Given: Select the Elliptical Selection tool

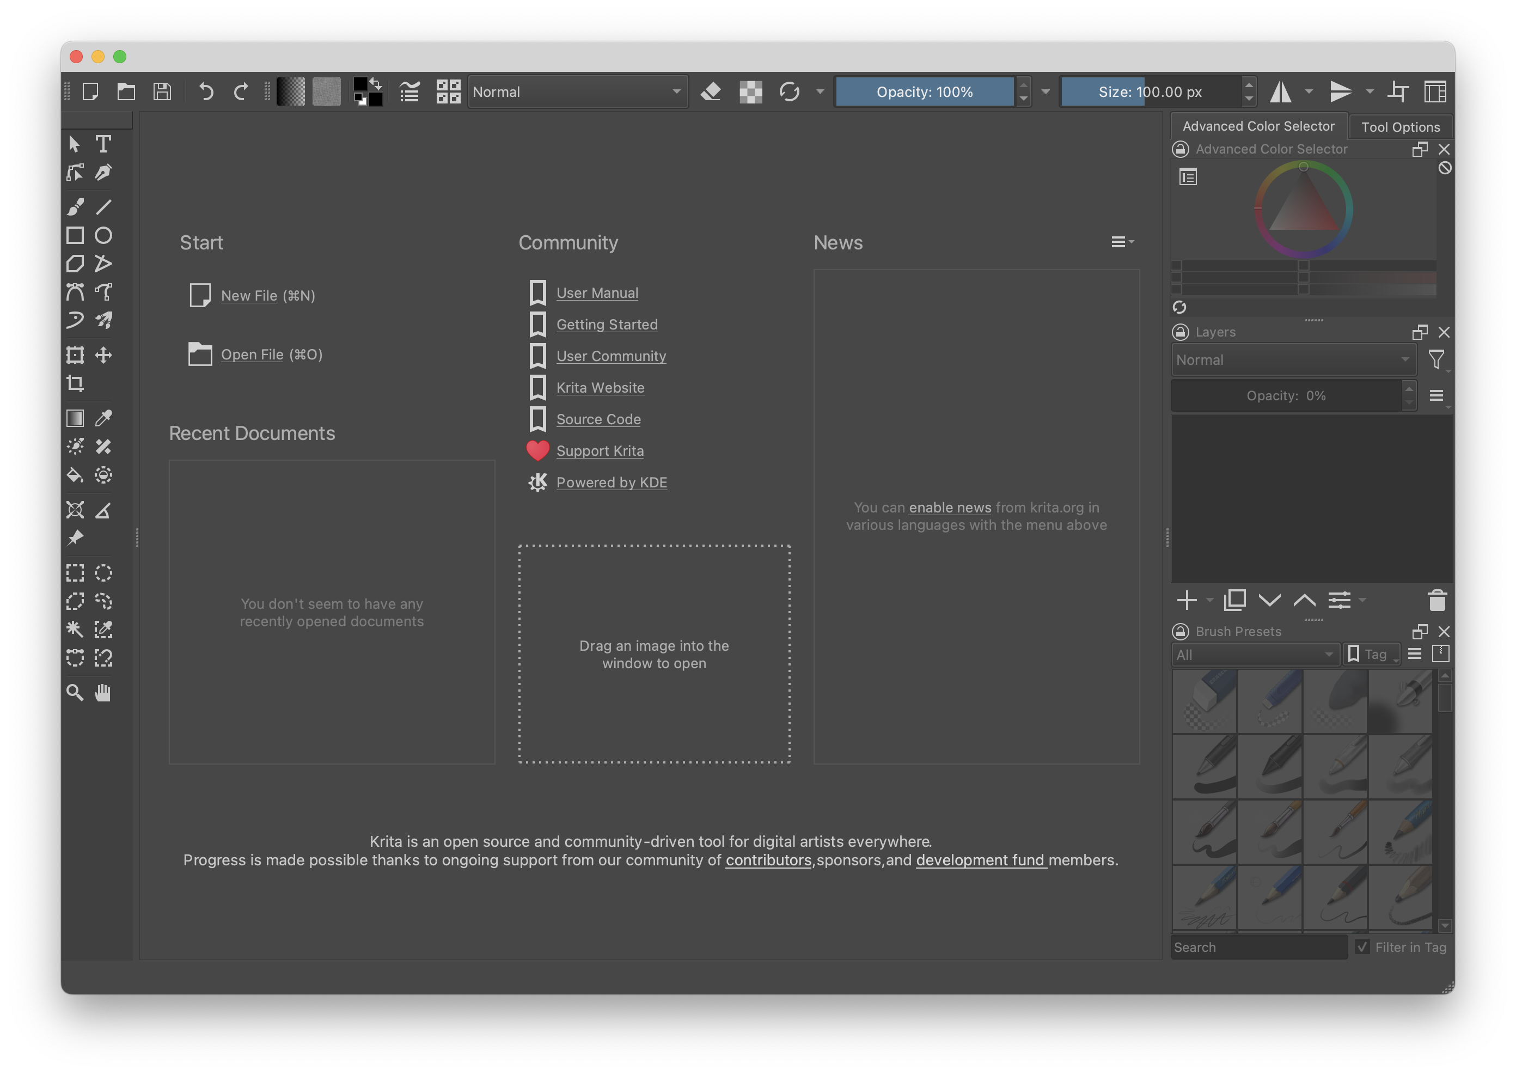Looking at the screenshot, I should (103, 573).
